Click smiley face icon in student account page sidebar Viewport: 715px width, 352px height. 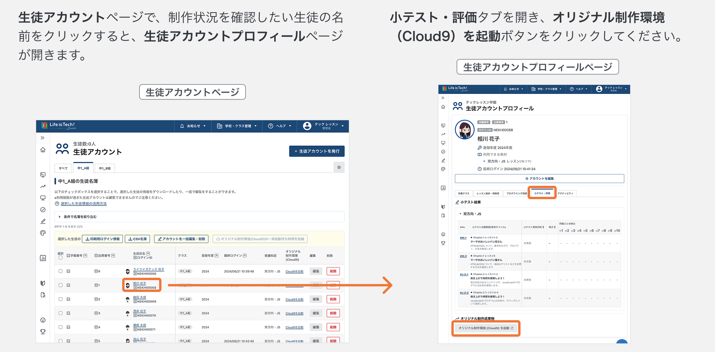[43, 320]
